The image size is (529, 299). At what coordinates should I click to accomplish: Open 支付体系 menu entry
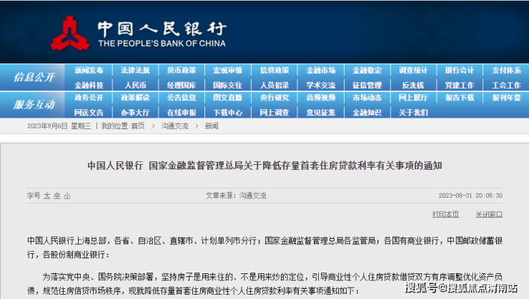pyautogui.click(x=506, y=71)
